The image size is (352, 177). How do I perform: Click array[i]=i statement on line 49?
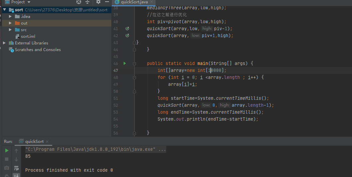(x=182, y=85)
